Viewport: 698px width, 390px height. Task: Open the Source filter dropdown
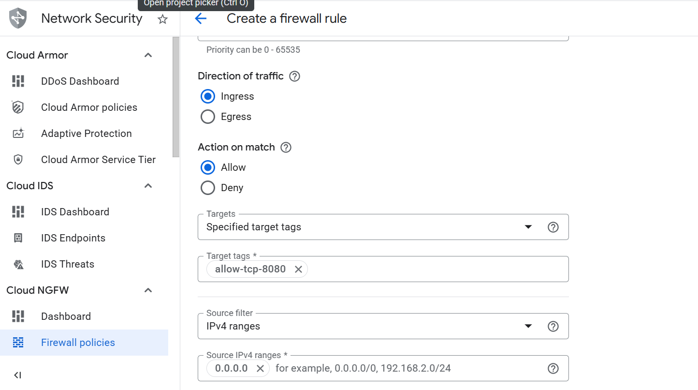pos(528,326)
